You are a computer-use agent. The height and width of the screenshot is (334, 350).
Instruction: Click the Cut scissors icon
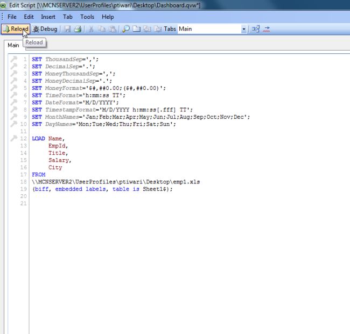[x=91, y=29]
